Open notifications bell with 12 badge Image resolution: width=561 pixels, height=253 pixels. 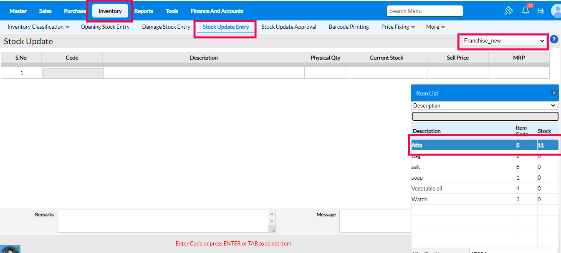pos(526,10)
